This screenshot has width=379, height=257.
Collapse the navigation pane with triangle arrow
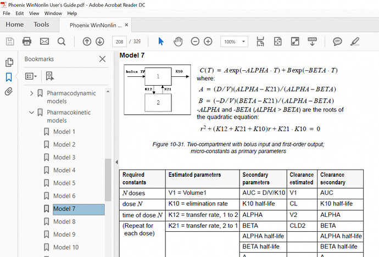tap(117, 162)
